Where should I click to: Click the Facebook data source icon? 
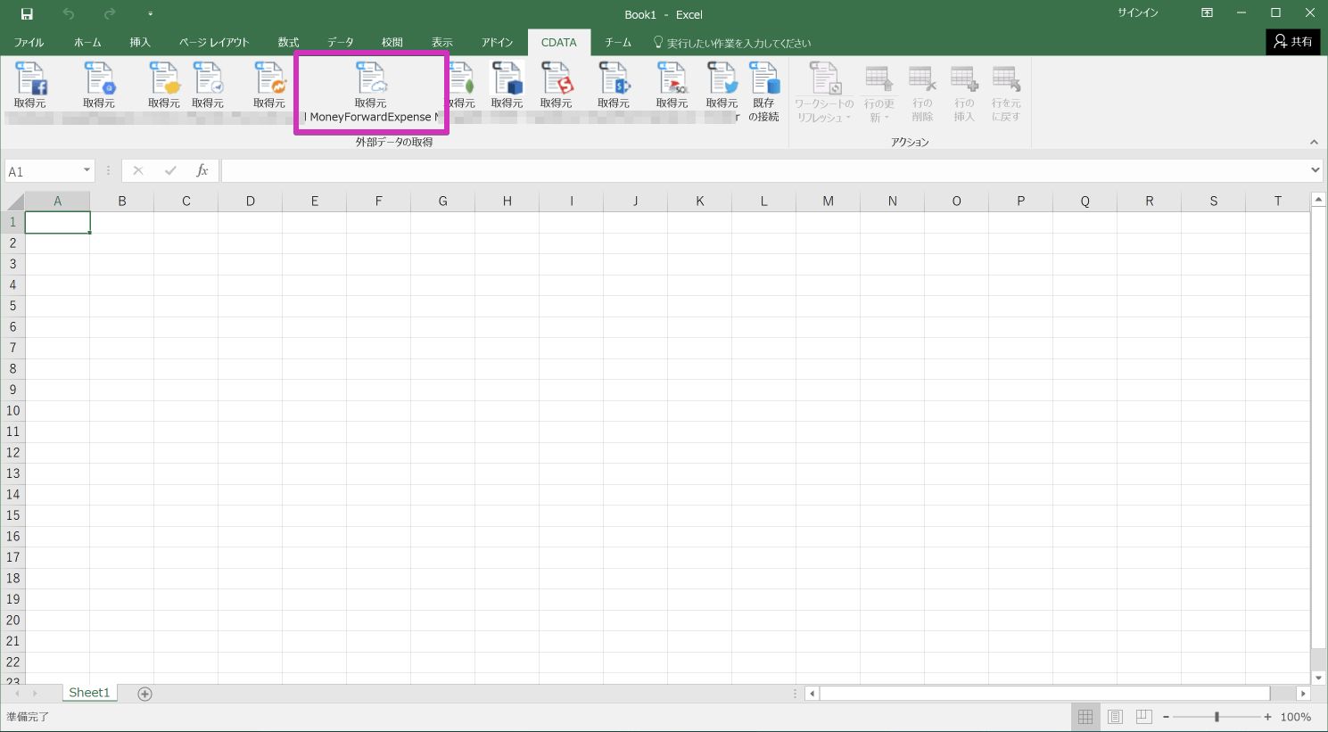(30, 79)
